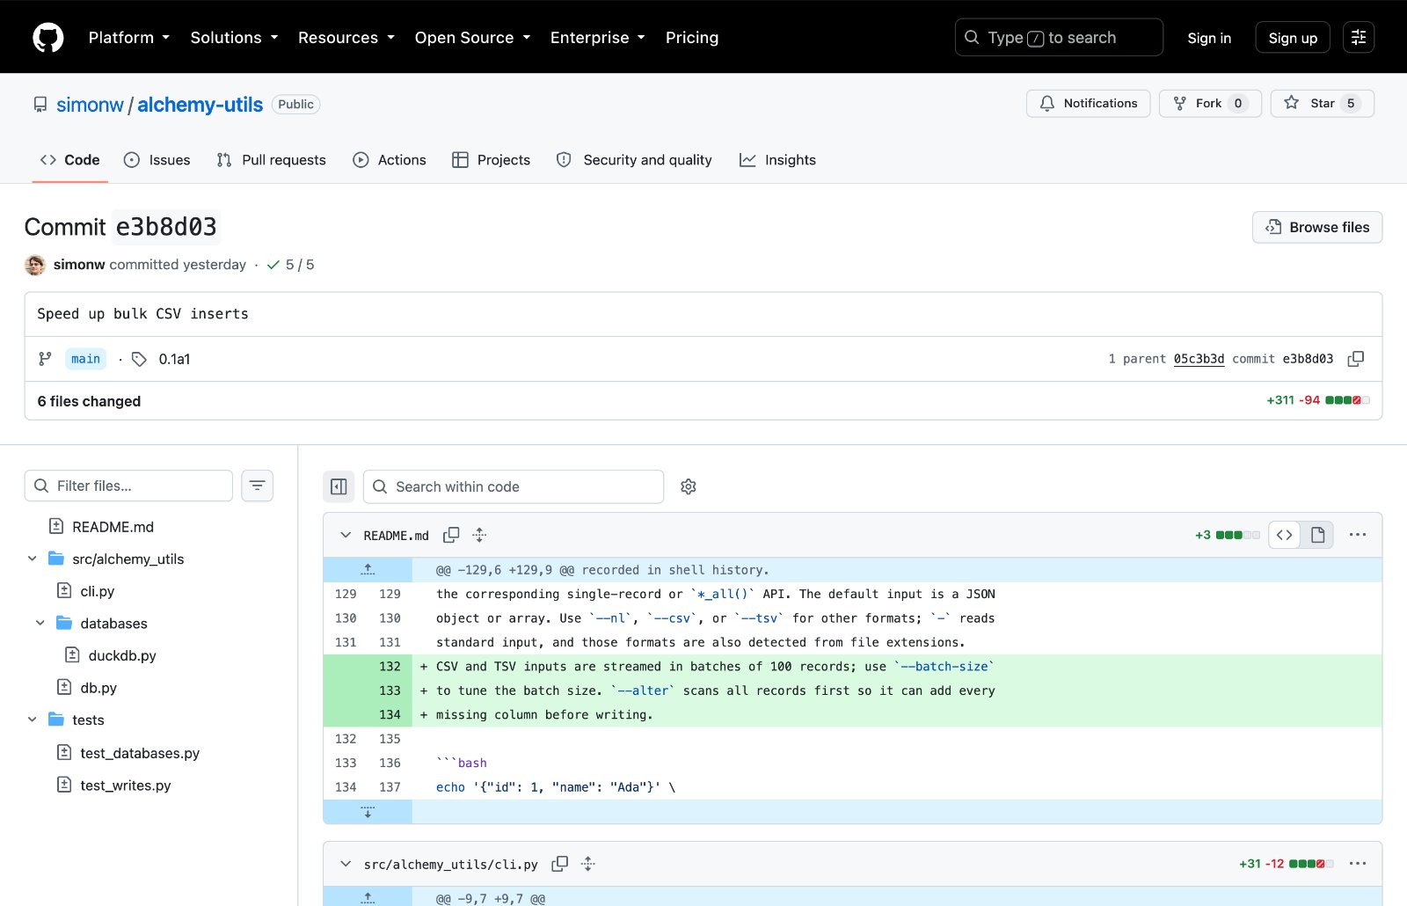Show the rendered README.md file view
The width and height of the screenshot is (1407, 906).
point(1317,535)
